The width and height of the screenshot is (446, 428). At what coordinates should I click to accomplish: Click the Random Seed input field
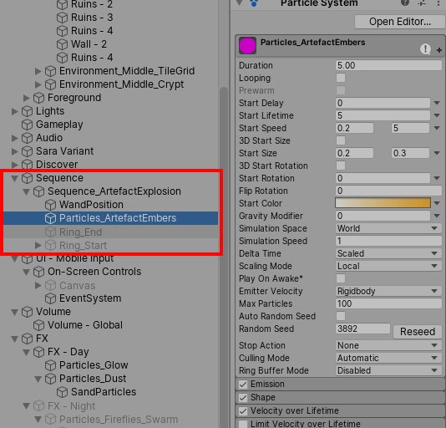click(362, 329)
